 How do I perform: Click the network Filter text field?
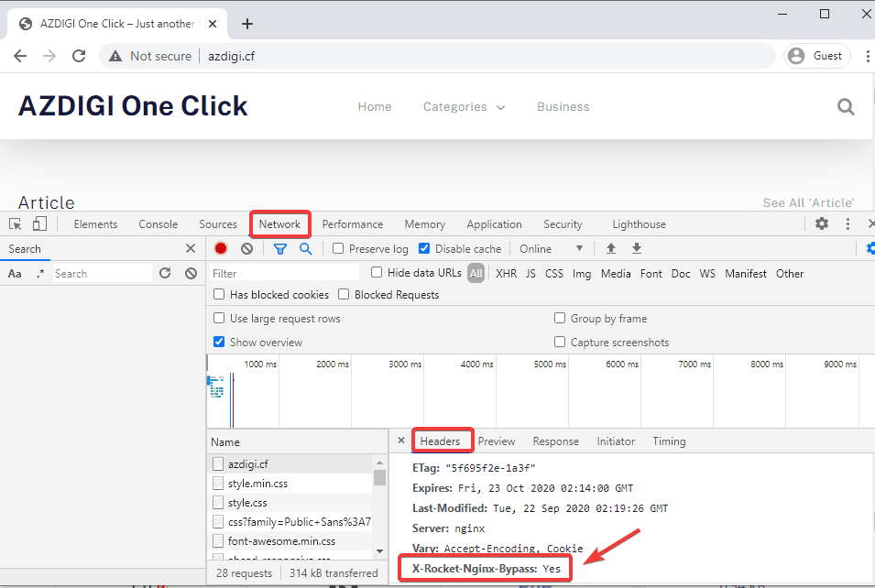284,273
